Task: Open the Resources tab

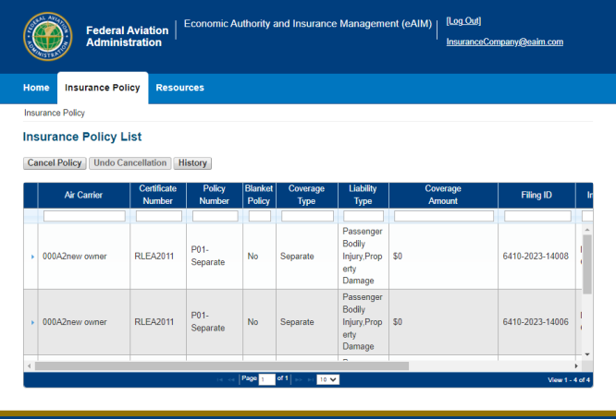Action: (180, 88)
